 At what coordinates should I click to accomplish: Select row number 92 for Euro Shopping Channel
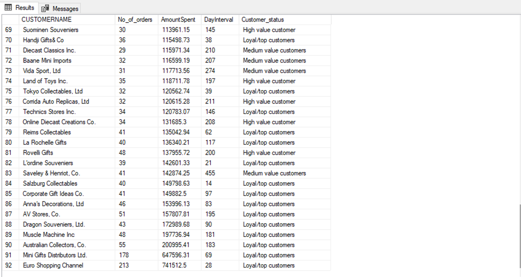(9, 265)
